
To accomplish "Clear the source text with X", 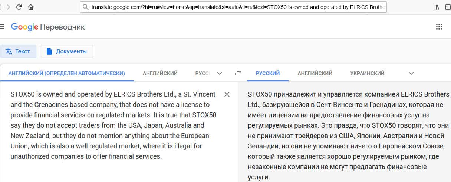I will (x=227, y=94).
